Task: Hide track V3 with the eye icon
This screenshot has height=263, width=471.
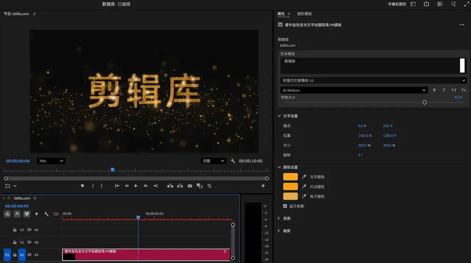Action: click(x=36, y=230)
